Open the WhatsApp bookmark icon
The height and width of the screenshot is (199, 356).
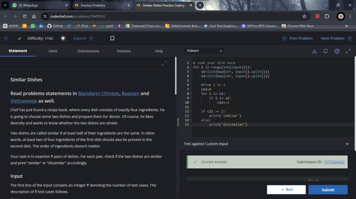point(32,26)
